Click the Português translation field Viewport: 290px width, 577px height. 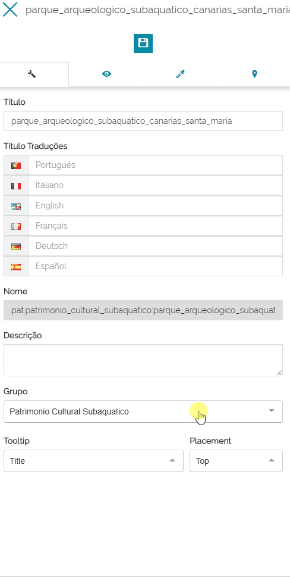pos(155,165)
